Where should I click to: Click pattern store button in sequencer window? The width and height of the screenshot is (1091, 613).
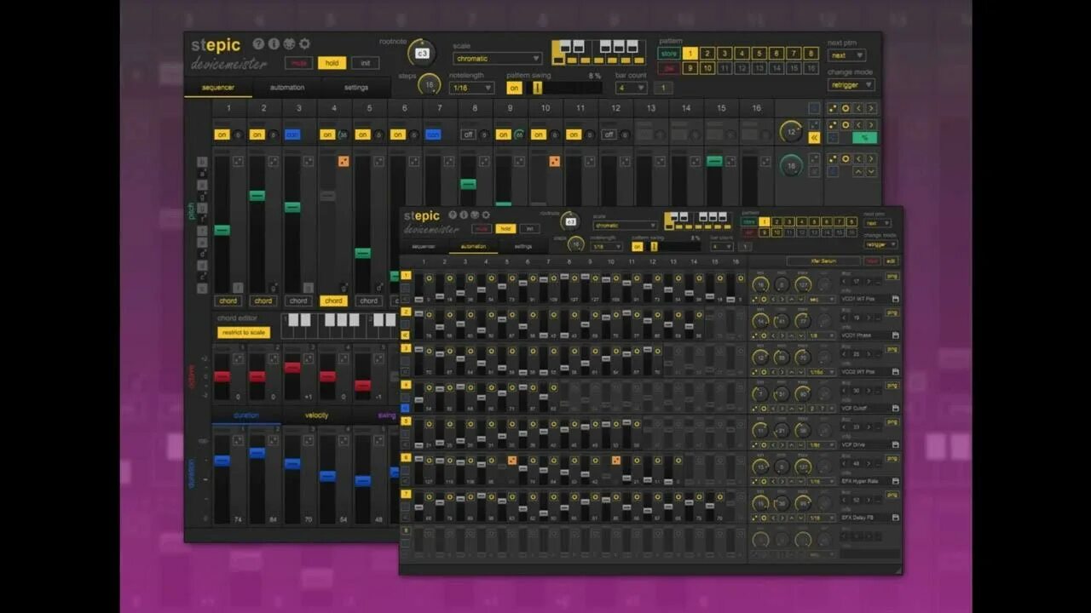pos(669,54)
